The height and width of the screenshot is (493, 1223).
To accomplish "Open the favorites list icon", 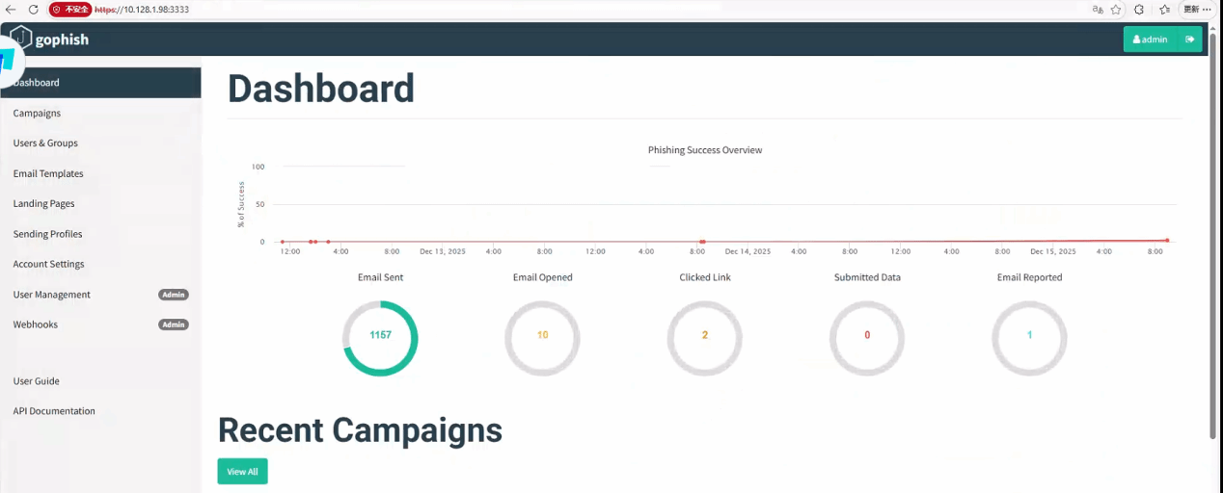I will 1164,9.
